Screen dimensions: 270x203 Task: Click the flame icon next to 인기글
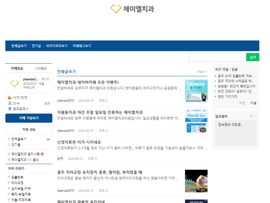[9, 144]
